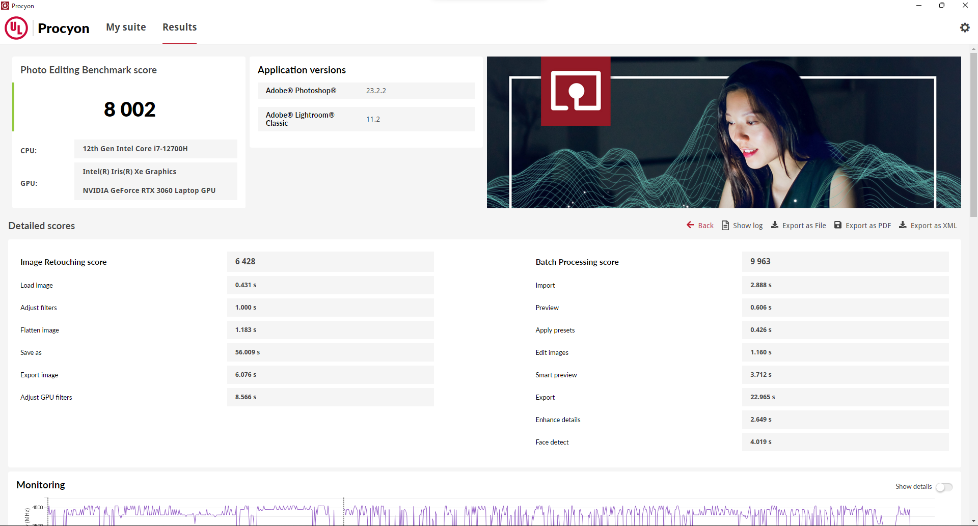Click the Export as XML download icon

click(x=903, y=225)
